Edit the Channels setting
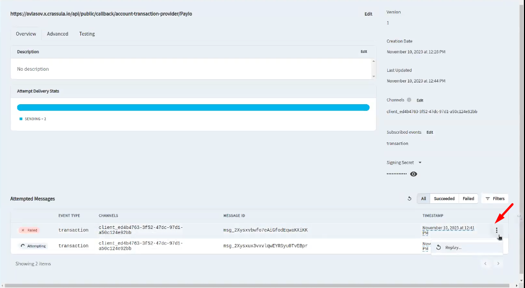 pos(420,100)
